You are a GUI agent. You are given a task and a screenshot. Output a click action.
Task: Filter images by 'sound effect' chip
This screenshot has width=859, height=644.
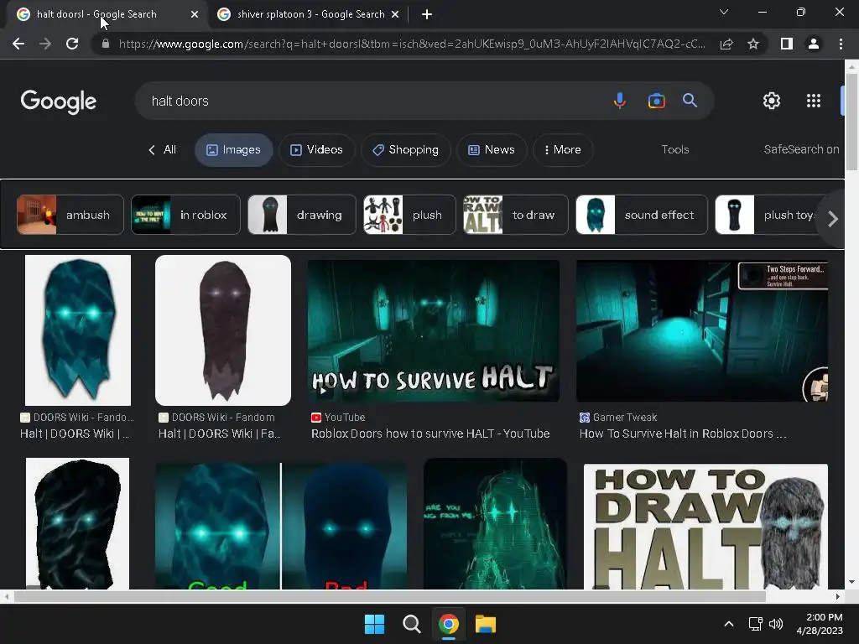642,215
